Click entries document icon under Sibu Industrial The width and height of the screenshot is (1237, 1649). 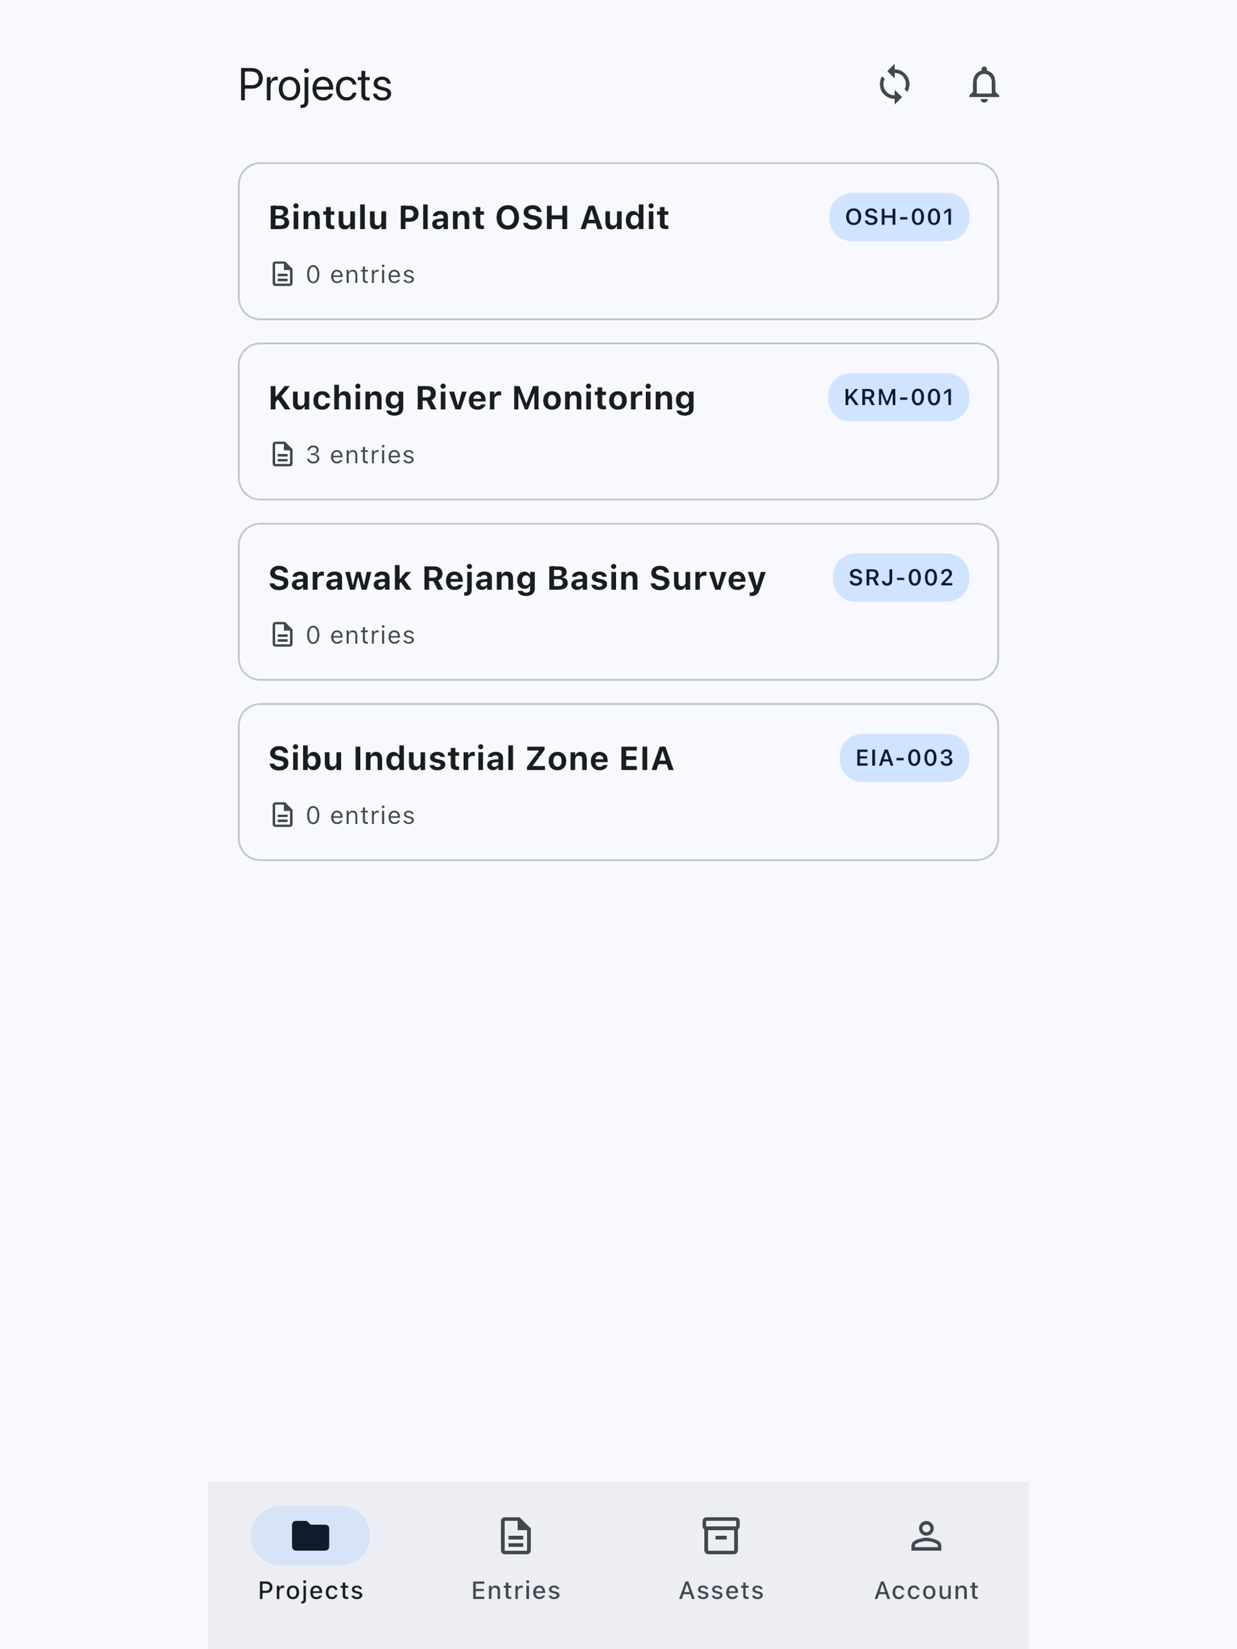283,816
